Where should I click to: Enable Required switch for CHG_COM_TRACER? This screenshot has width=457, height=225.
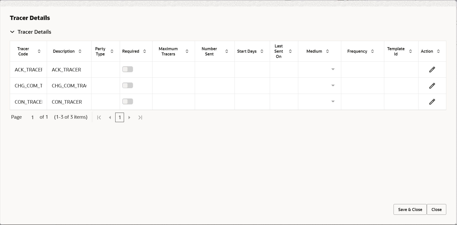(127, 85)
